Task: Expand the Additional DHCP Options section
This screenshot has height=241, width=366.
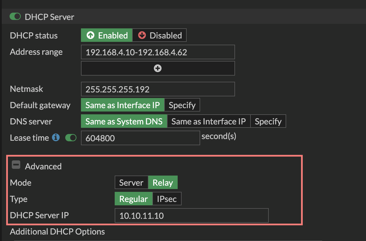Action: click(x=57, y=231)
